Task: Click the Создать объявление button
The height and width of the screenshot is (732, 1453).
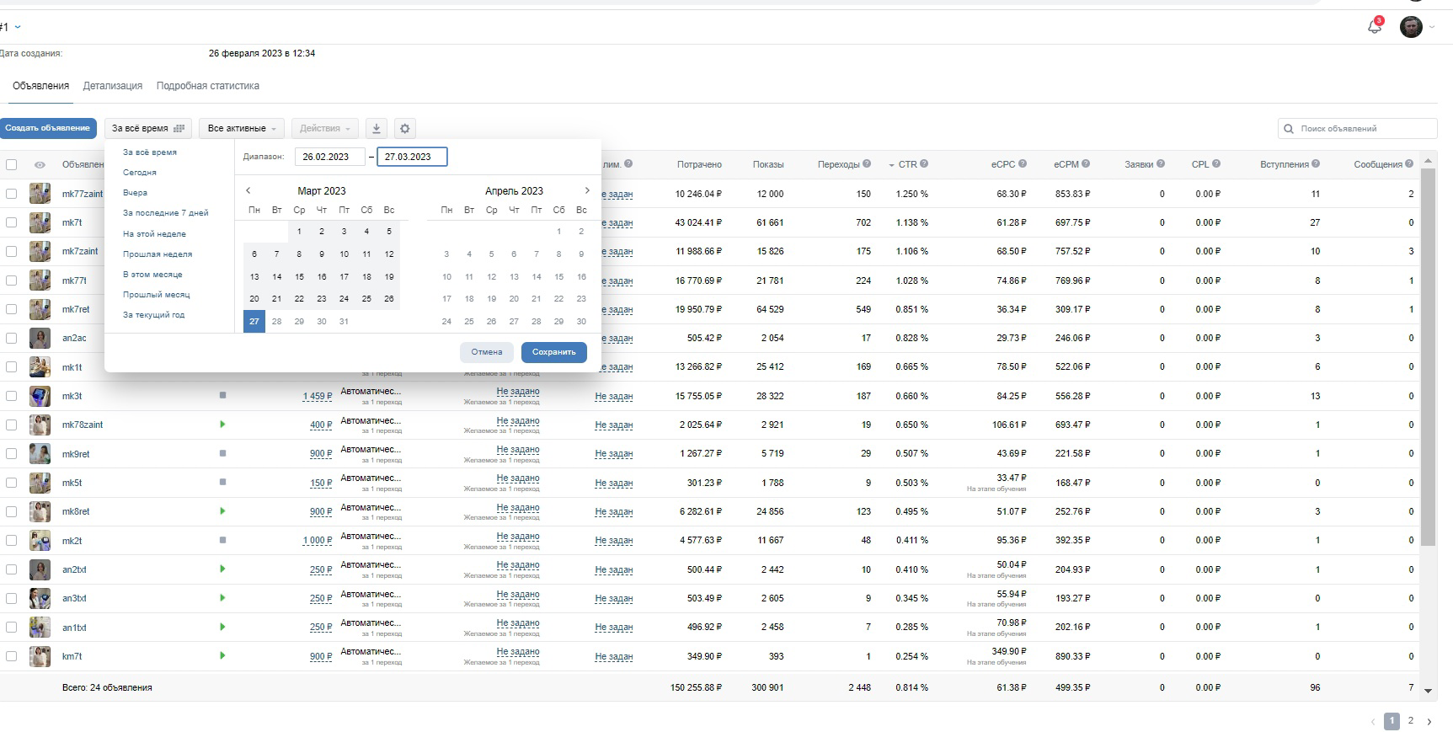Action: [x=47, y=129]
